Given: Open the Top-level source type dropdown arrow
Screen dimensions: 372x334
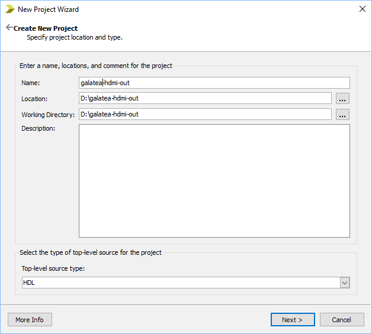Looking at the screenshot, I should [345, 283].
